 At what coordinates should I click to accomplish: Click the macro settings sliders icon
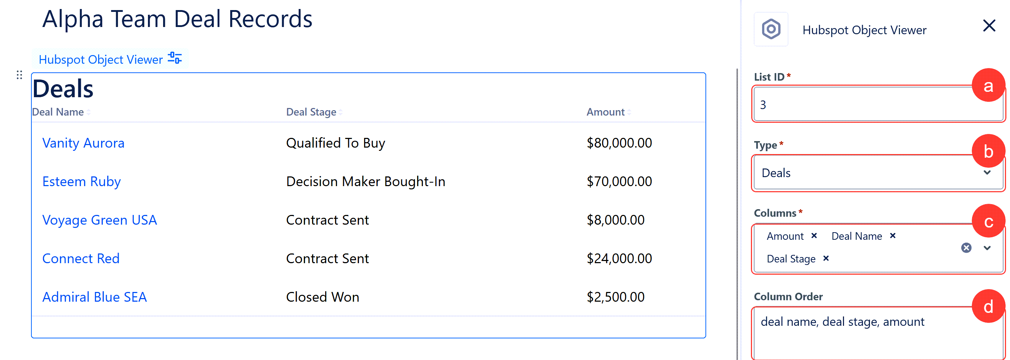click(175, 58)
